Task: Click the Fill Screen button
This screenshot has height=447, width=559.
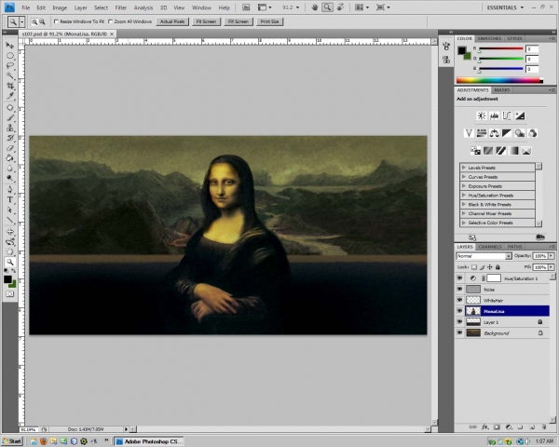Action: pyautogui.click(x=239, y=21)
